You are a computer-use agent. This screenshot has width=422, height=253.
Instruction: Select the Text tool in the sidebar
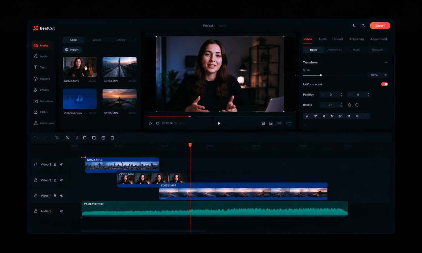(x=40, y=67)
